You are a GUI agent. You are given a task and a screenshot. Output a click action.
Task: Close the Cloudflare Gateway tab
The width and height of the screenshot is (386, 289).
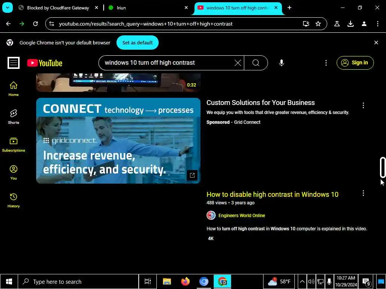[x=96, y=8]
